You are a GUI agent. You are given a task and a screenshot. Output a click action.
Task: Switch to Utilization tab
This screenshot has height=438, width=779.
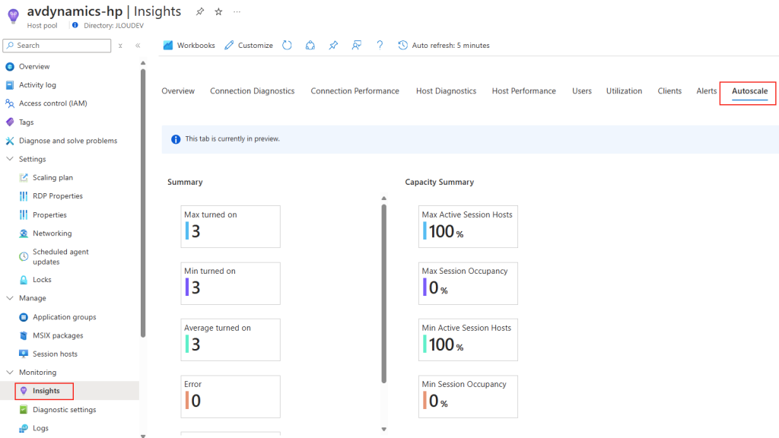tap(624, 91)
